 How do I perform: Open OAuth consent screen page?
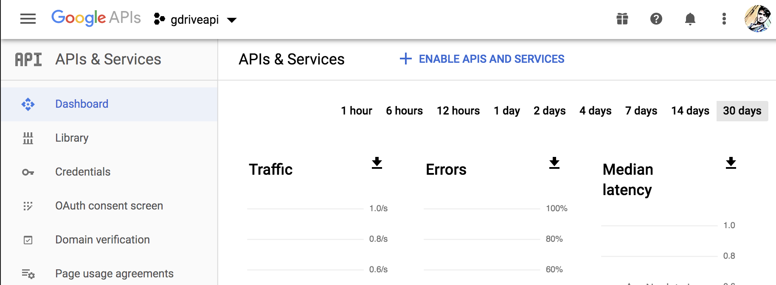pos(109,206)
